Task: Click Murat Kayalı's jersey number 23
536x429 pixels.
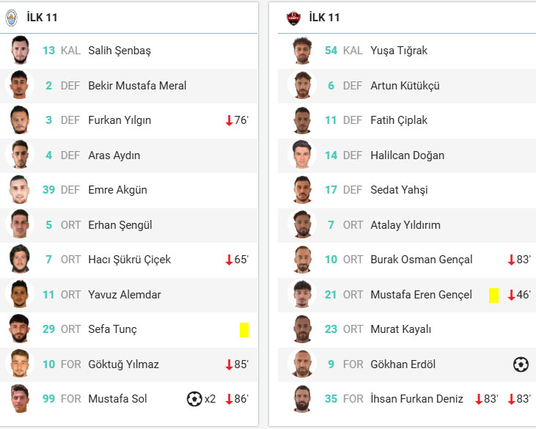Action: 331,329
